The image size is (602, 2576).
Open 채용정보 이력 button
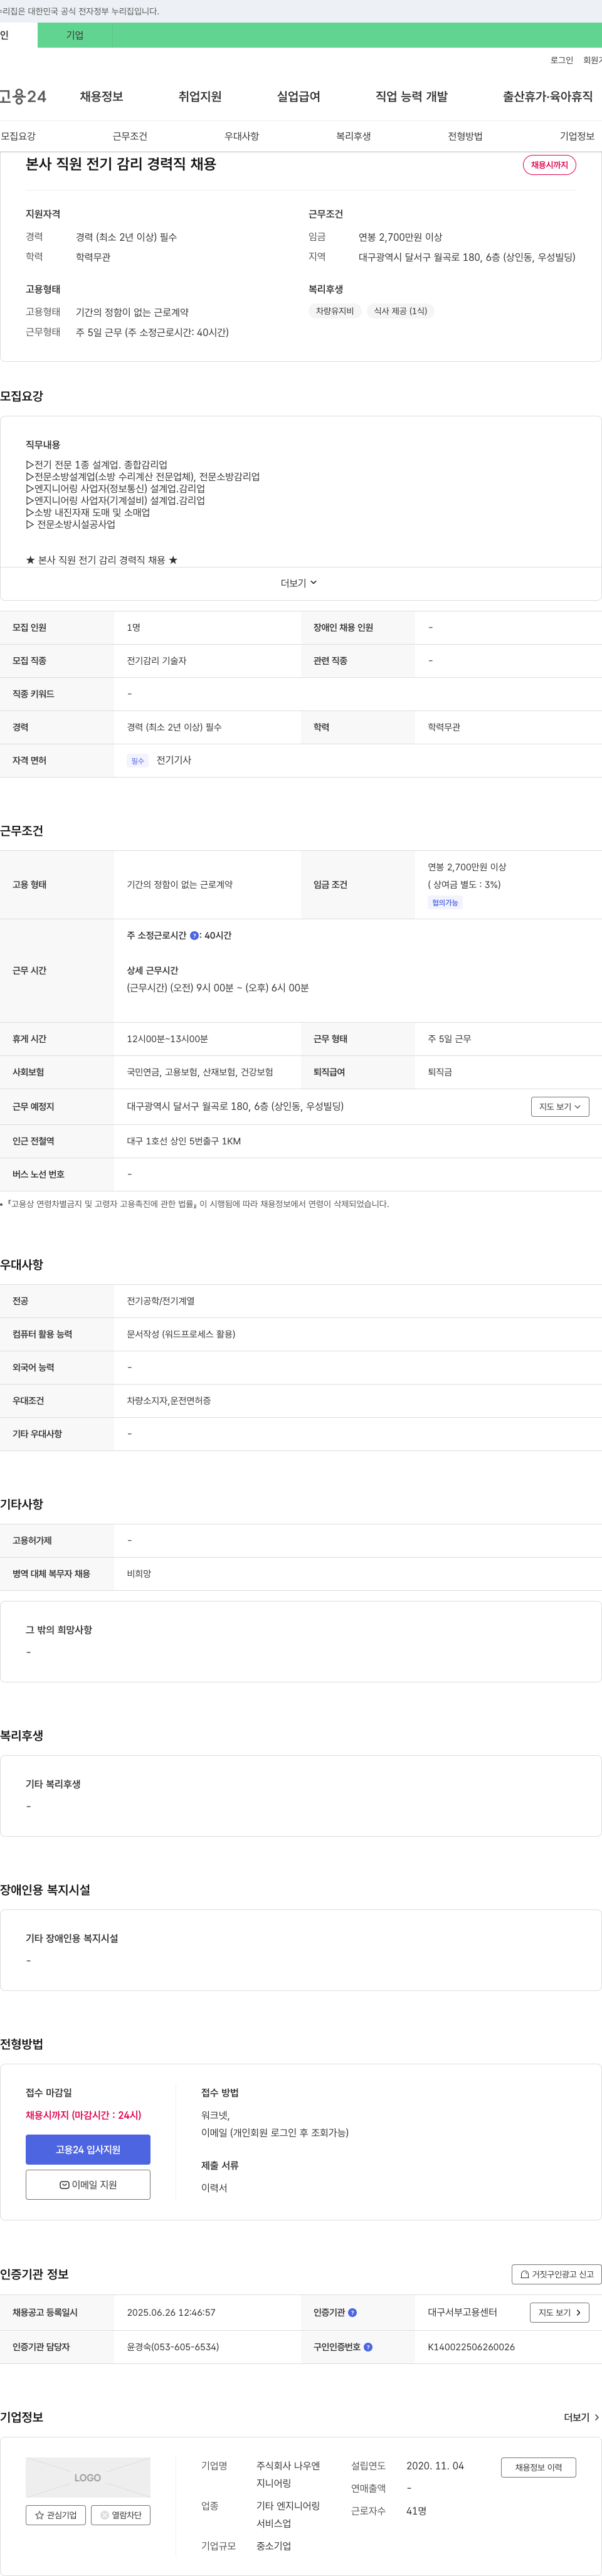[539, 2468]
